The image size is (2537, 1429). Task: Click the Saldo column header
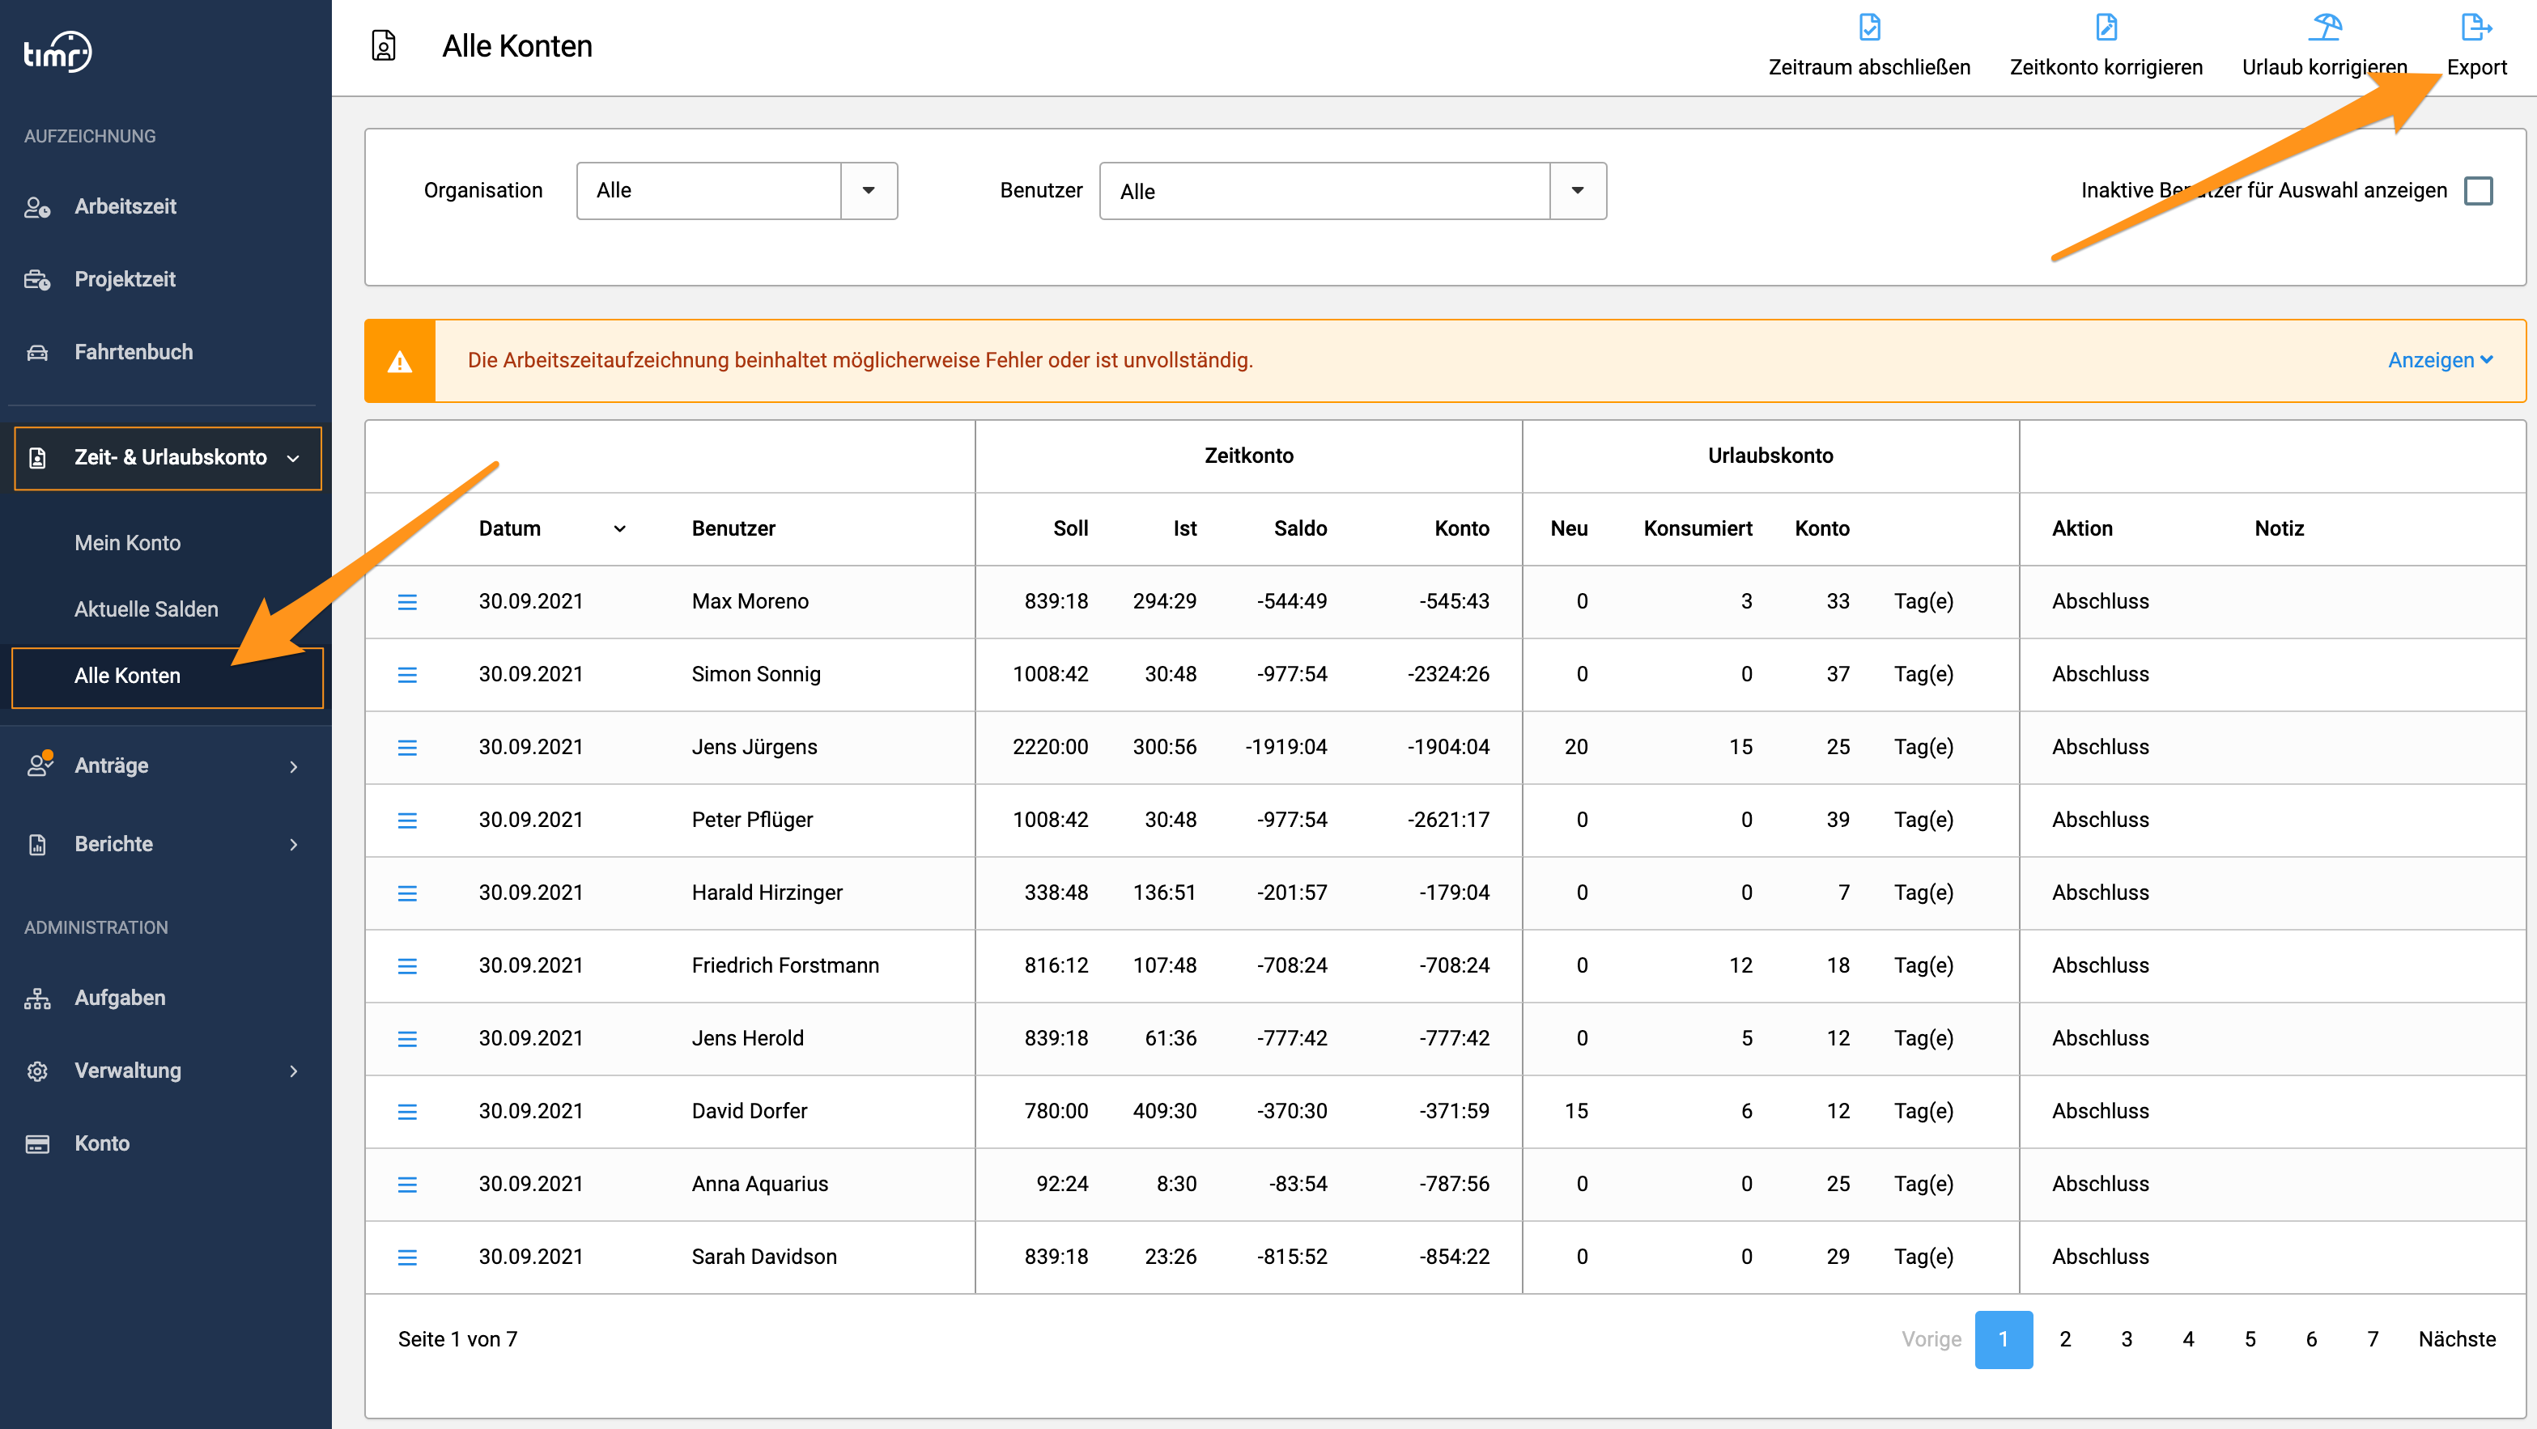tap(1300, 528)
